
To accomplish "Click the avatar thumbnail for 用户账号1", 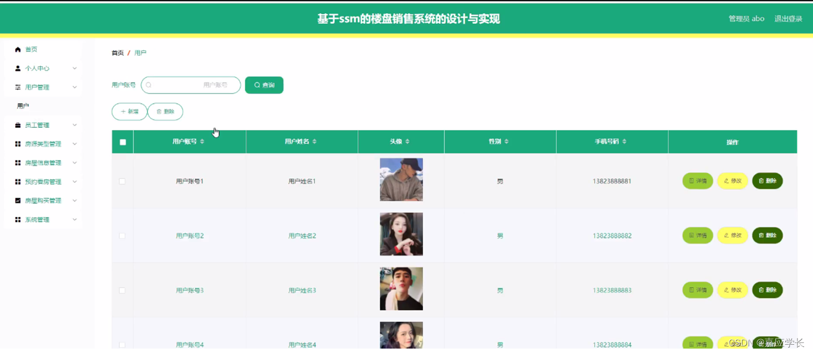I will pyautogui.click(x=401, y=180).
